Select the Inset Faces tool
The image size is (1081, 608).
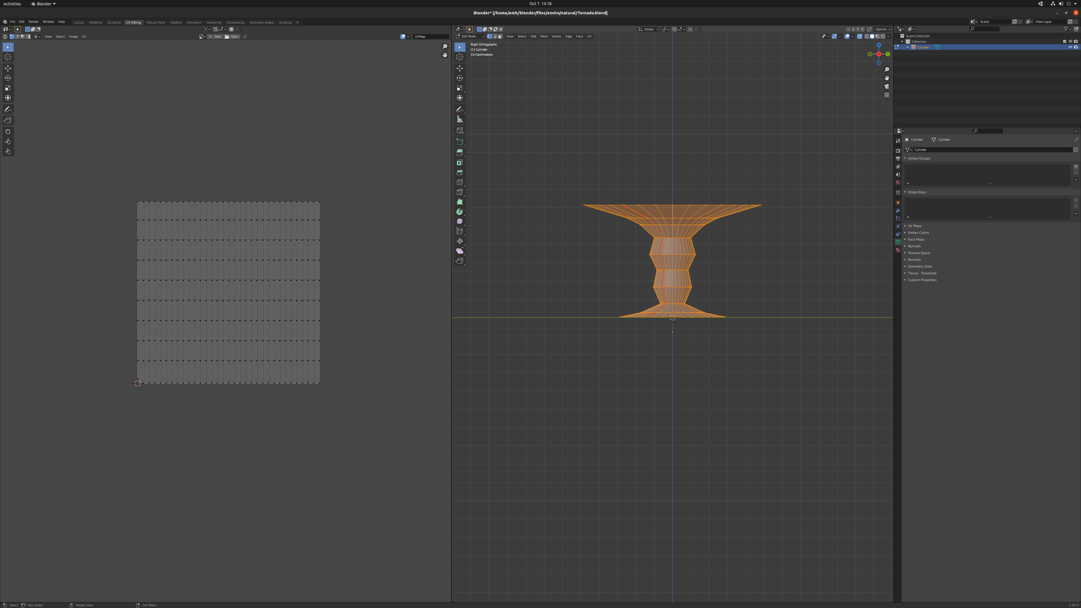(459, 162)
